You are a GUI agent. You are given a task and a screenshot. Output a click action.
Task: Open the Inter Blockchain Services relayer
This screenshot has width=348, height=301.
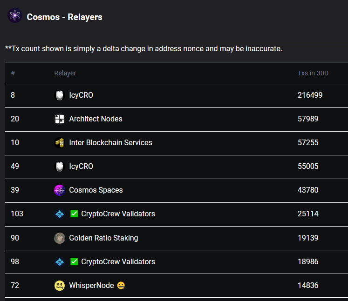coord(110,143)
